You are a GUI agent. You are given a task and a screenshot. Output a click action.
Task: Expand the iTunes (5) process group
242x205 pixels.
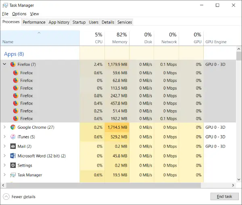(x=4, y=137)
